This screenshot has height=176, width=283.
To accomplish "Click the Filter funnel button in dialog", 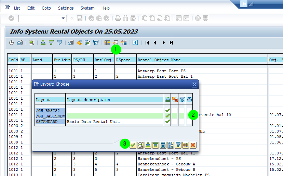I will pyautogui.click(x=178, y=145).
